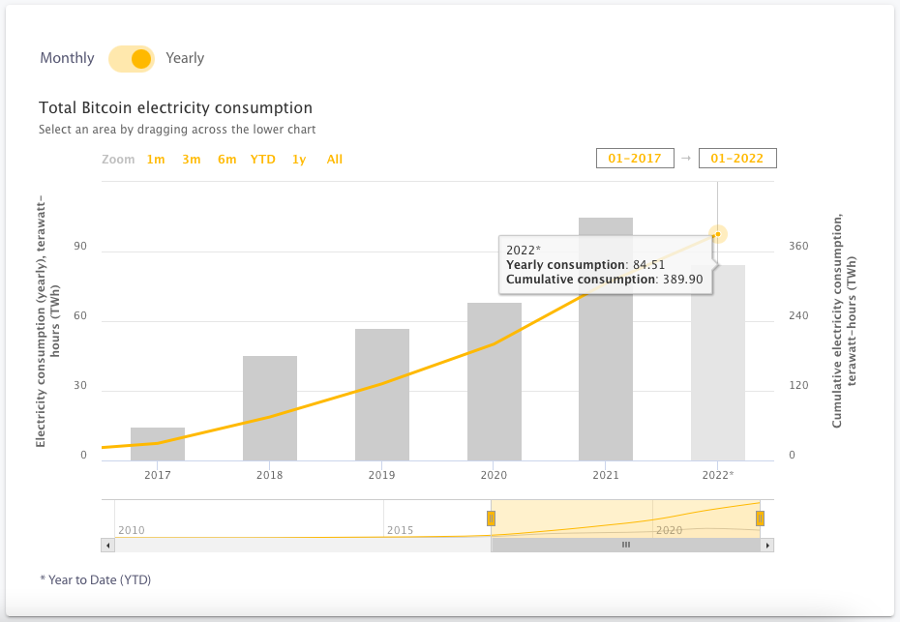Set zoom range to 3m
Screen dimensions: 900x622
(x=192, y=160)
